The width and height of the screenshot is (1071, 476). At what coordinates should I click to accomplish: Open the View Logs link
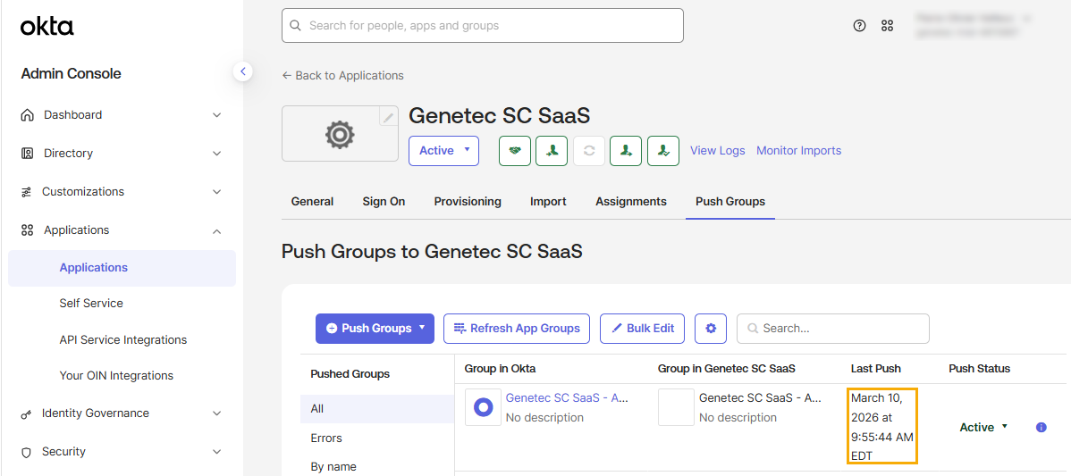(x=718, y=151)
